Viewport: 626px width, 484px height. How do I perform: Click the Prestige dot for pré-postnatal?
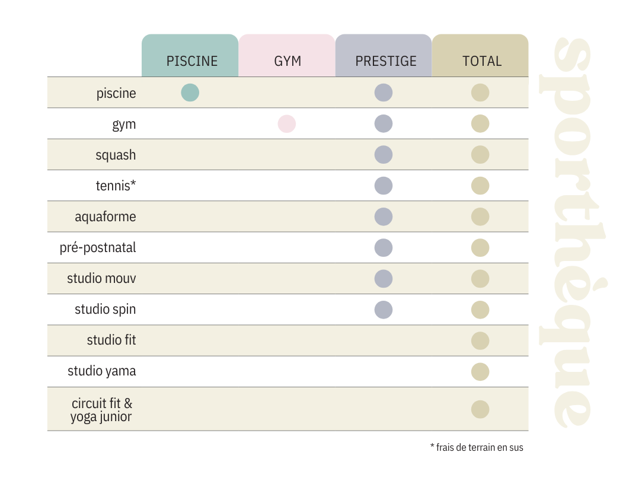[384, 247]
